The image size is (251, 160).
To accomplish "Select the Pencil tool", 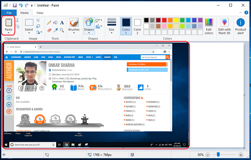I will tap(49, 22).
